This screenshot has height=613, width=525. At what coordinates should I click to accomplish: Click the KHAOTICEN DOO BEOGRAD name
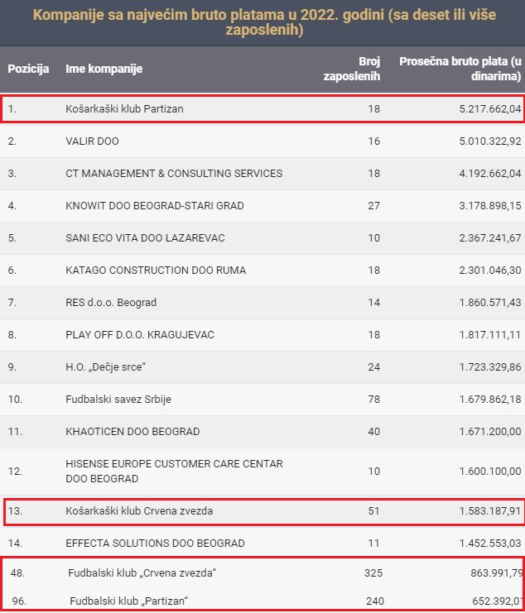click(x=132, y=432)
